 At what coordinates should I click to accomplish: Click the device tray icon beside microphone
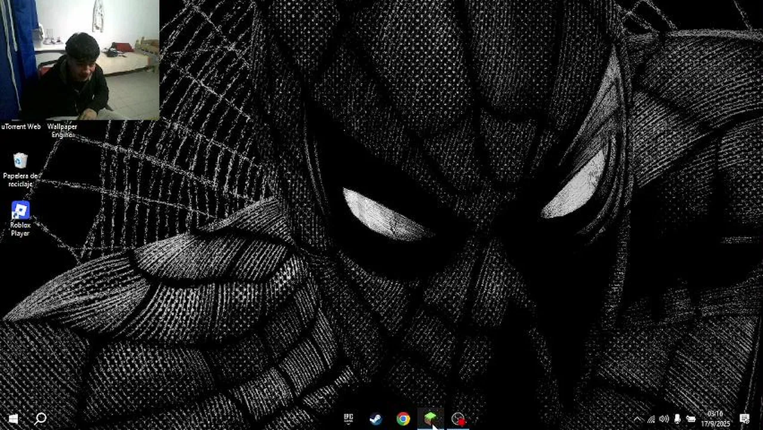691,419
